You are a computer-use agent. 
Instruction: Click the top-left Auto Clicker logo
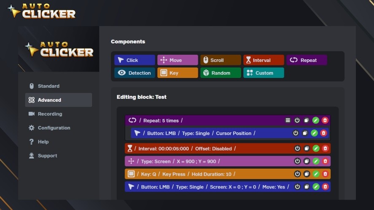pos(41,11)
